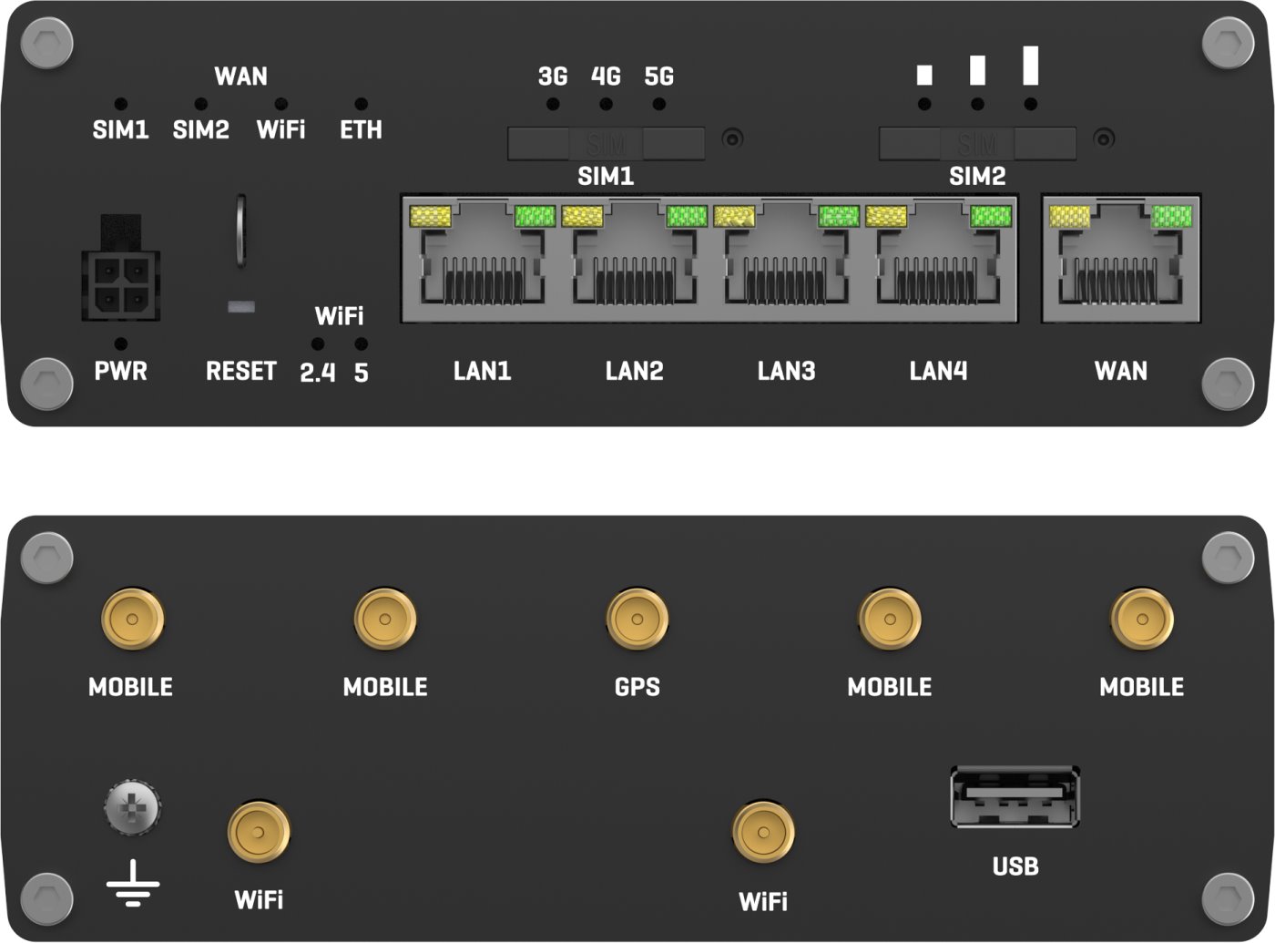Image resolution: width=1275 pixels, height=943 pixels.
Task: Click the "SIM1" label under the SIM slot
Action: click(606, 176)
